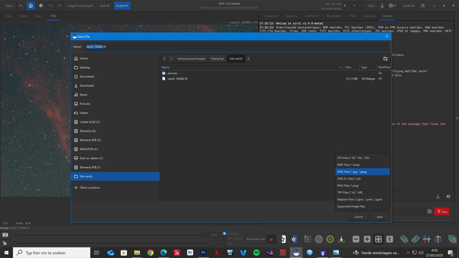The width and height of the screenshot is (459, 258).
Task: Select Netpbm Files filter option
Action: (363, 199)
